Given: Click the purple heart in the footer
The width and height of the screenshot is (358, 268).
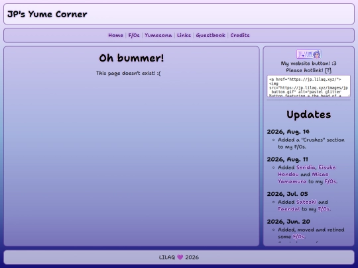Looking at the screenshot, I should [180, 257].
